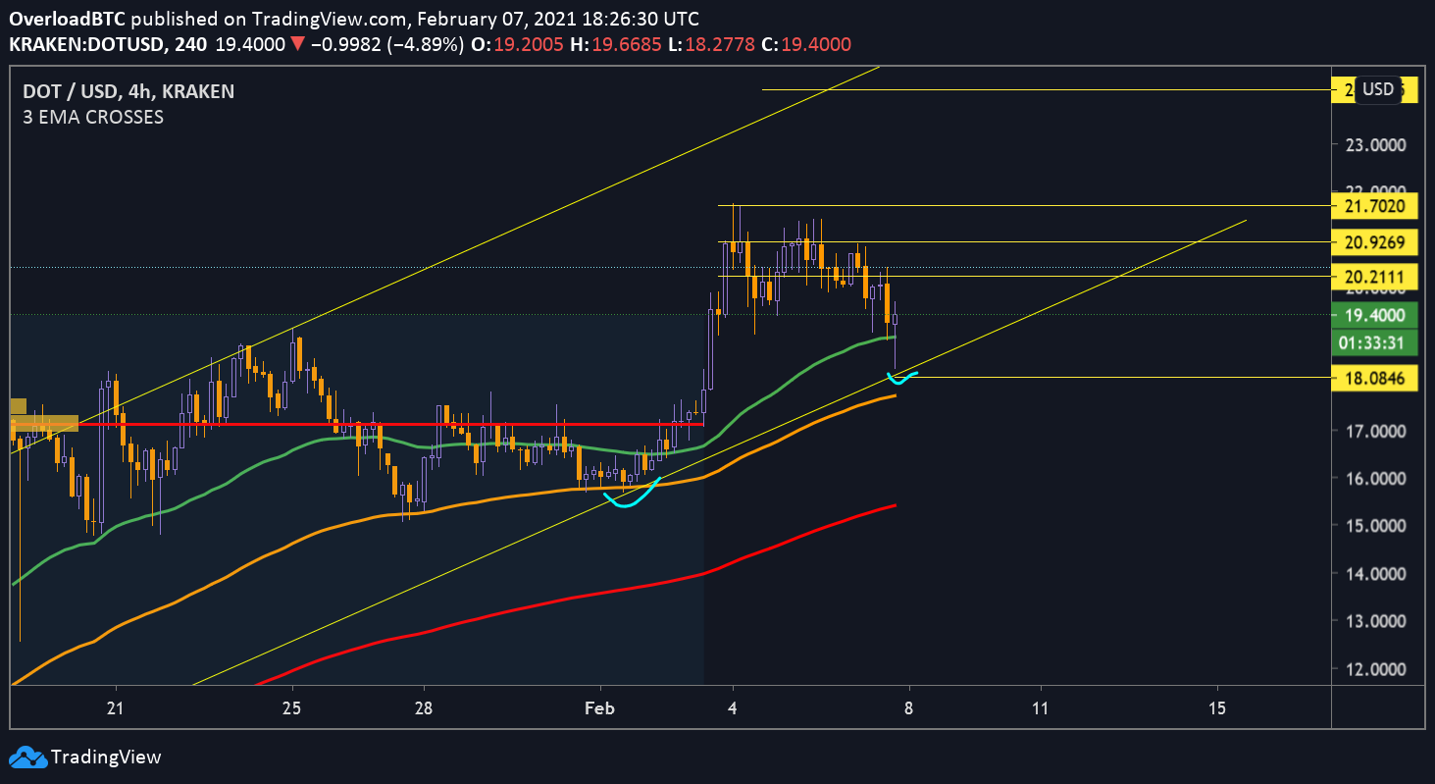Click the TradingView cloud logo icon
The width and height of the screenshot is (1435, 784).
[x=27, y=757]
